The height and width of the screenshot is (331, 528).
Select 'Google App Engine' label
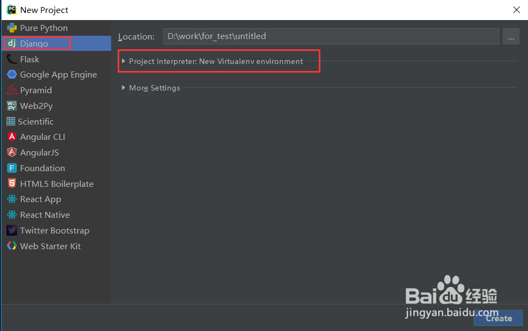[58, 75]
